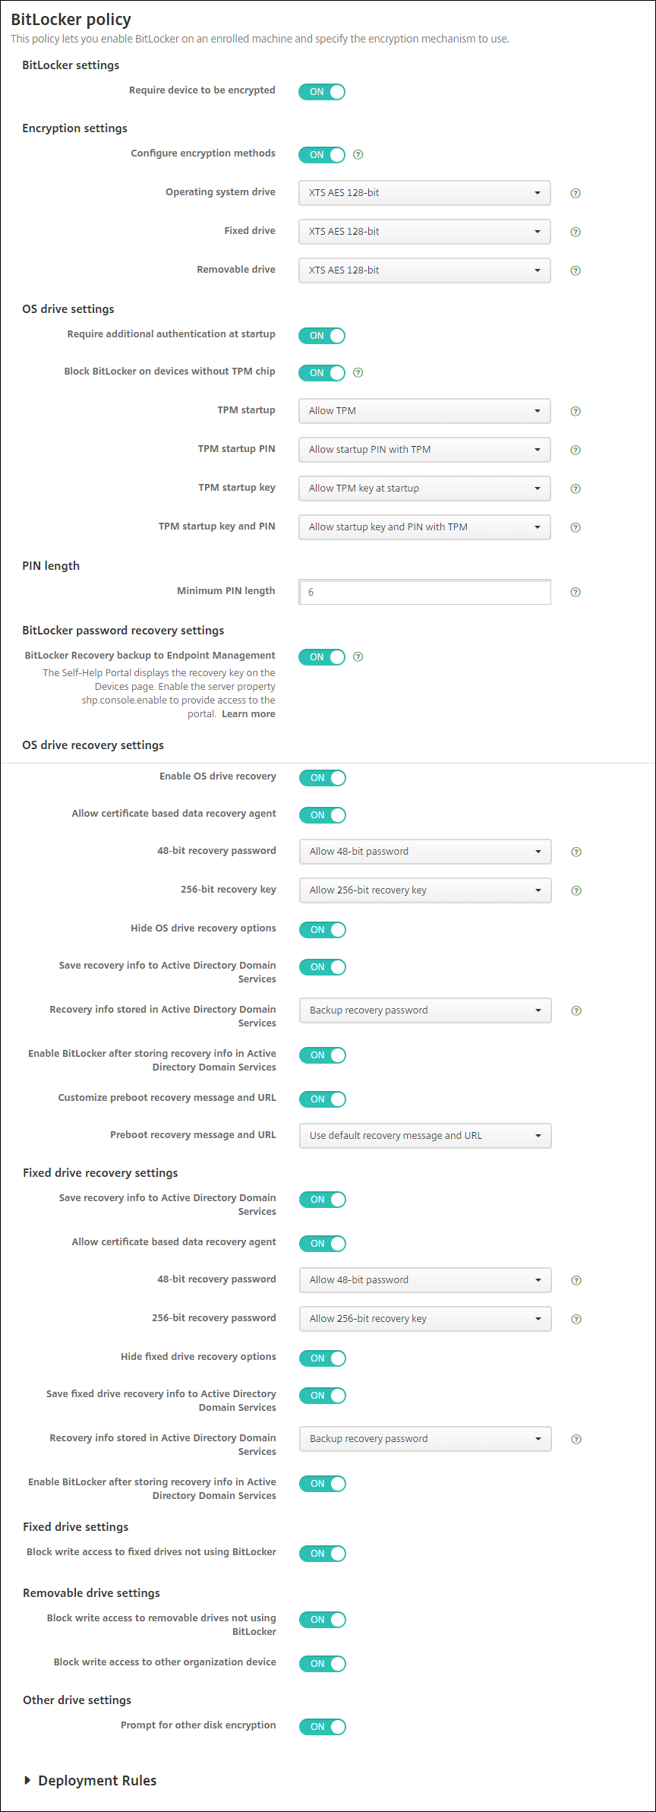The width and height of the screenshot is (656, 1812).
Task: Toggle Require device to be encrypted
Action: point(322,92)
